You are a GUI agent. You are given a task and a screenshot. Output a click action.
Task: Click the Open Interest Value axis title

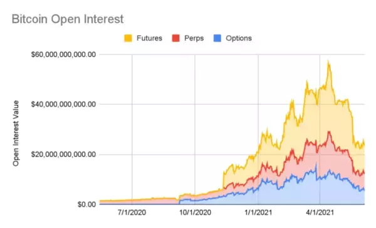(x=16, y=133)
